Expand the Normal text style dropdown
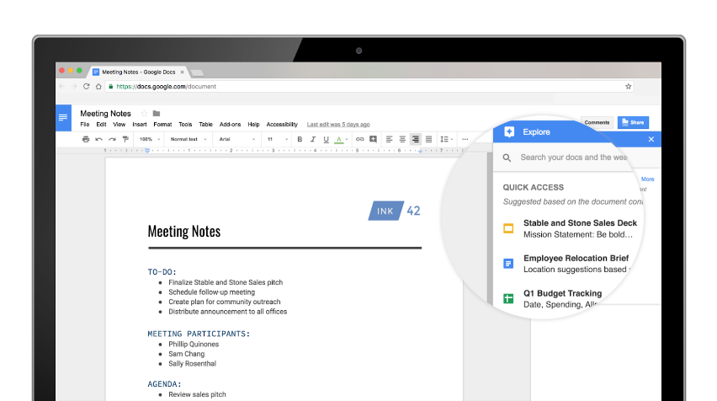The image size is (717, 401). click(187, 139)
